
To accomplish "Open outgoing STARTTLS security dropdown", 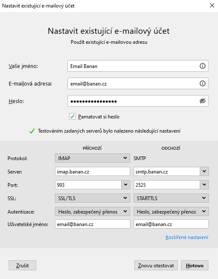I will click(x=171, y=198).
